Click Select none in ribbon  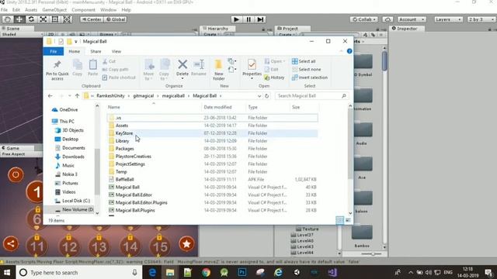click(306, 69)
